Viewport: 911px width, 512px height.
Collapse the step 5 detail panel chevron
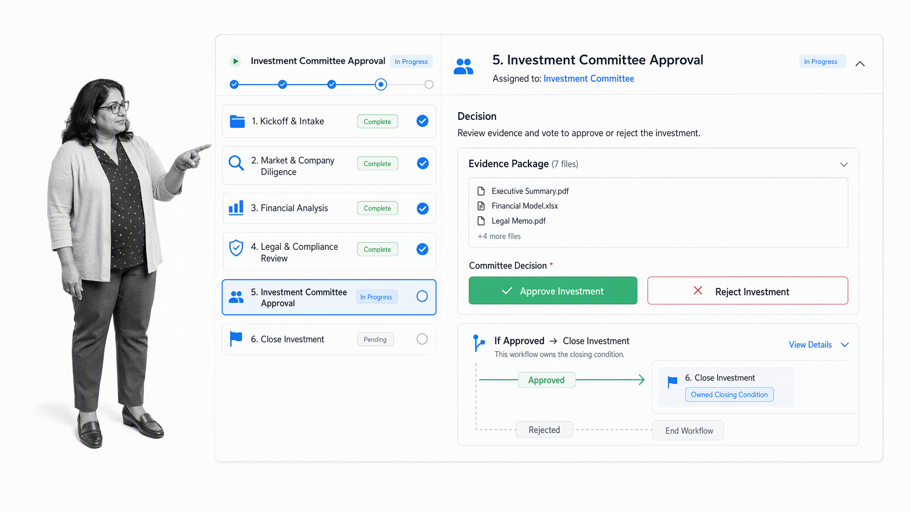click(x=860, y=64)
